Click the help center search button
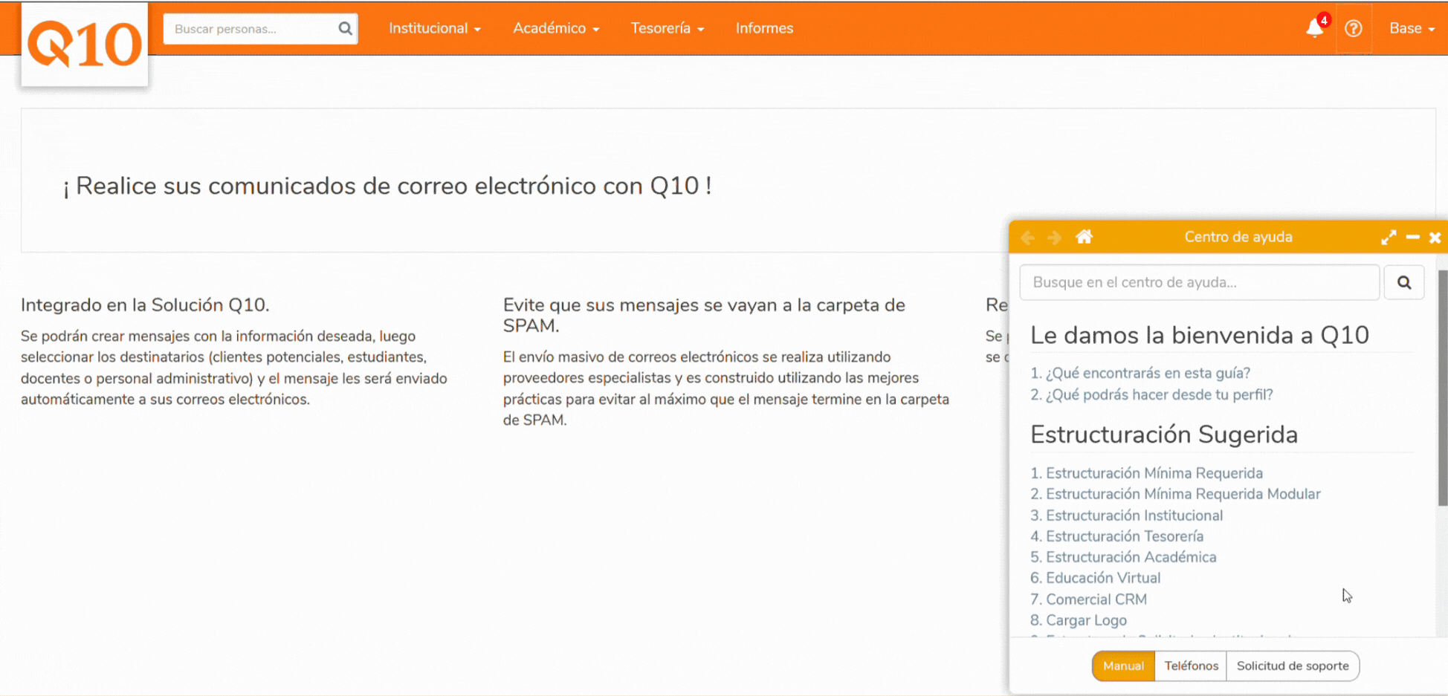 [x=1404, y=282]
